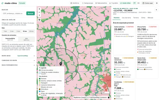160x100 pixels.
Task: Click the map scale bar
Action: pyautogui.click(x=105, y=93)
